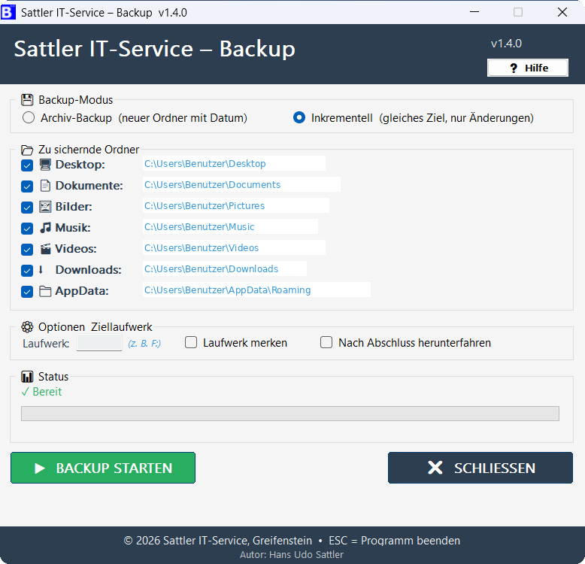This screenshot has height=564, width=585.
Task: Uncheck the AppData folder checkbox
Action: (27, 292)
